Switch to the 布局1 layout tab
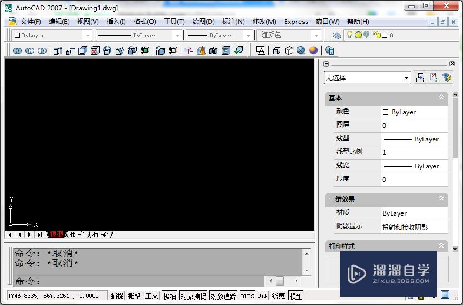The height and width of the screenshot is (305, 463). click(77, 234)
